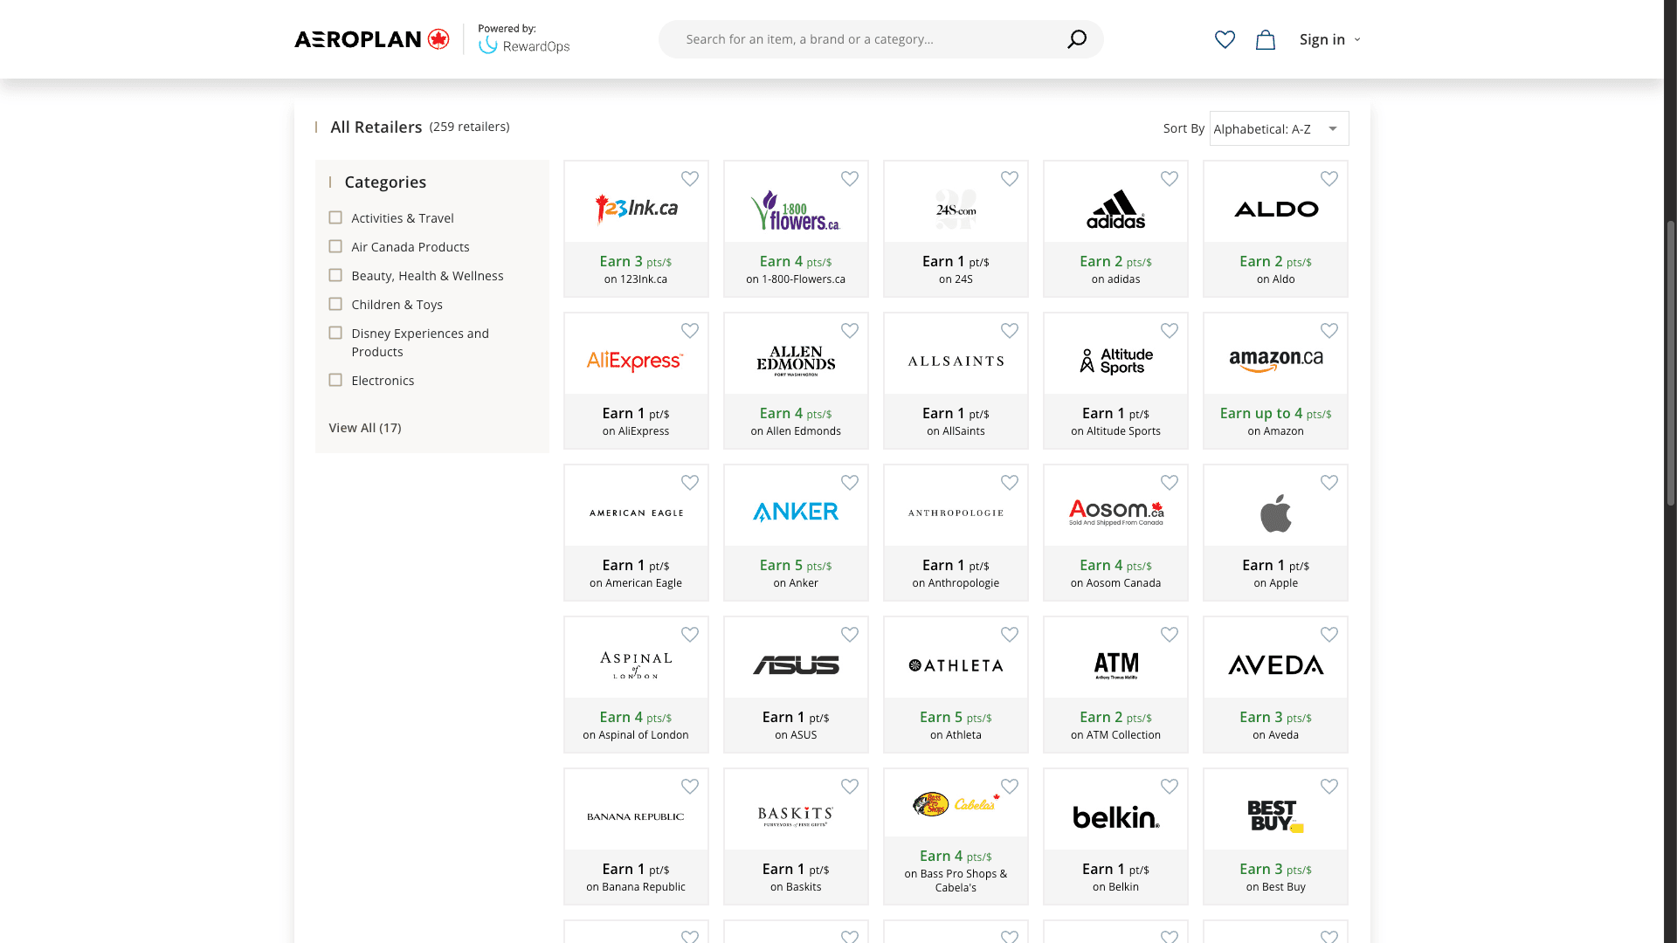Favorite the Banana Republic heart icon
Viewport: 1677px width, 943px height.
point(690,786)
